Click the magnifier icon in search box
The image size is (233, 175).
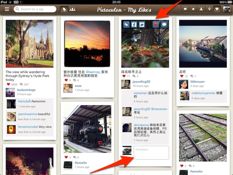click(17, 9)
